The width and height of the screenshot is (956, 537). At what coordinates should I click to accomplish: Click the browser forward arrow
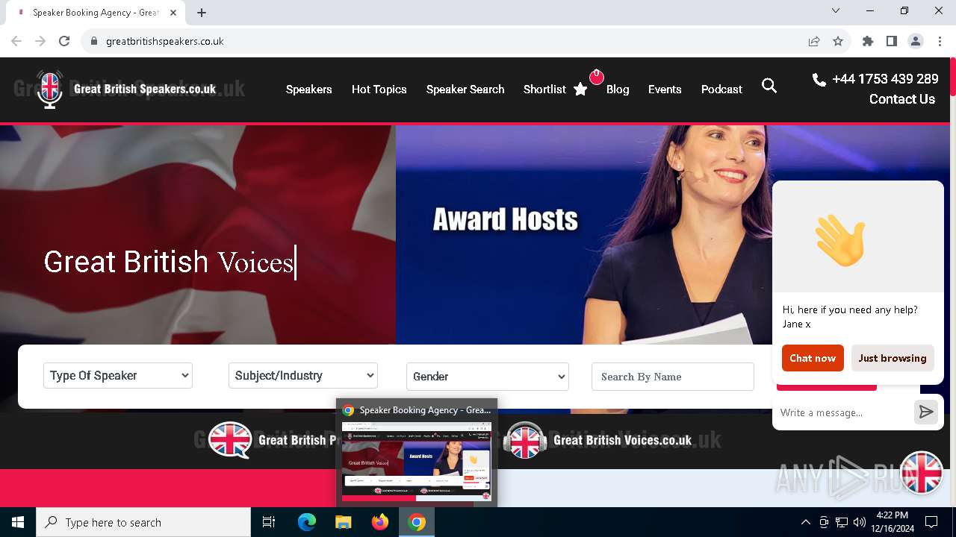(40, 41)
